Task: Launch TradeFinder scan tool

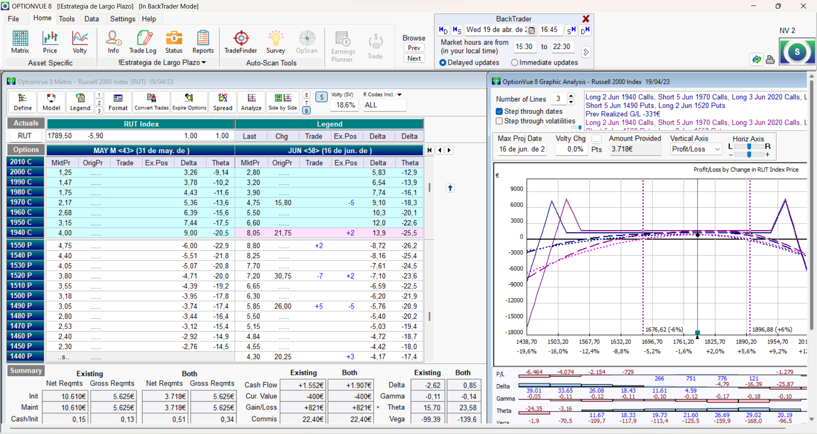Action: click(241, 42)
